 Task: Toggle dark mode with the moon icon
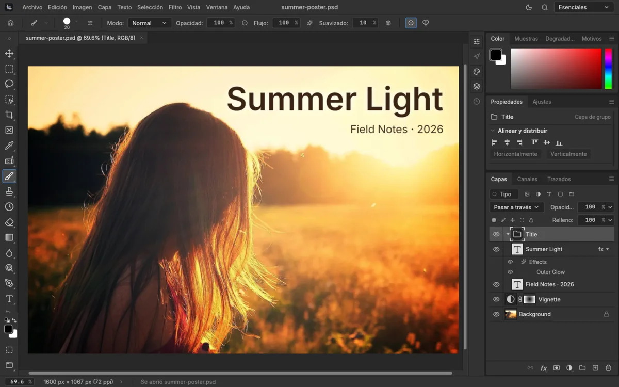[x=529, y=7]
